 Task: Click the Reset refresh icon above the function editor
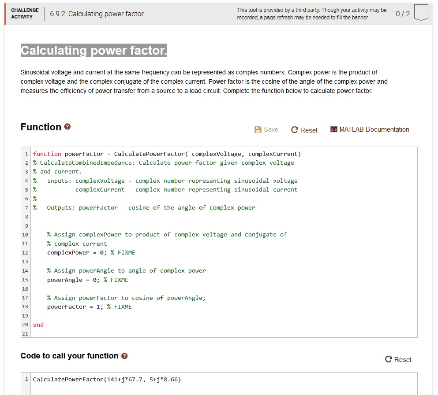pyautogui.click(x=294, y=130)
